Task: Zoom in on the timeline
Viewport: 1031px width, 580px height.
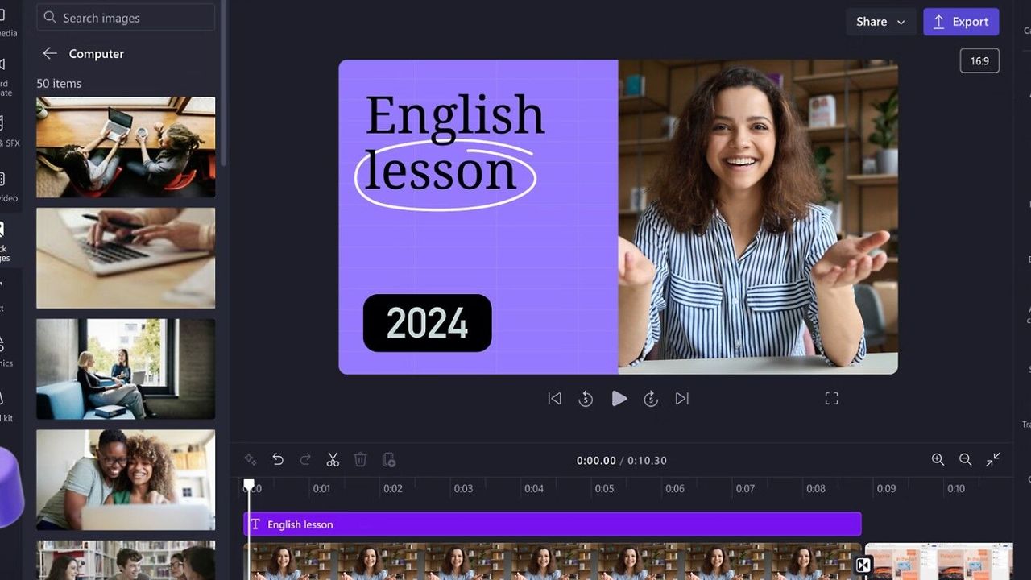Action: tap(938, 459)
